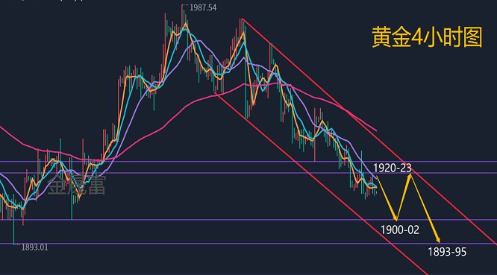The image size is (497, 275).
Task: Click the 1987.54 high price label
Action: [203, 7]
